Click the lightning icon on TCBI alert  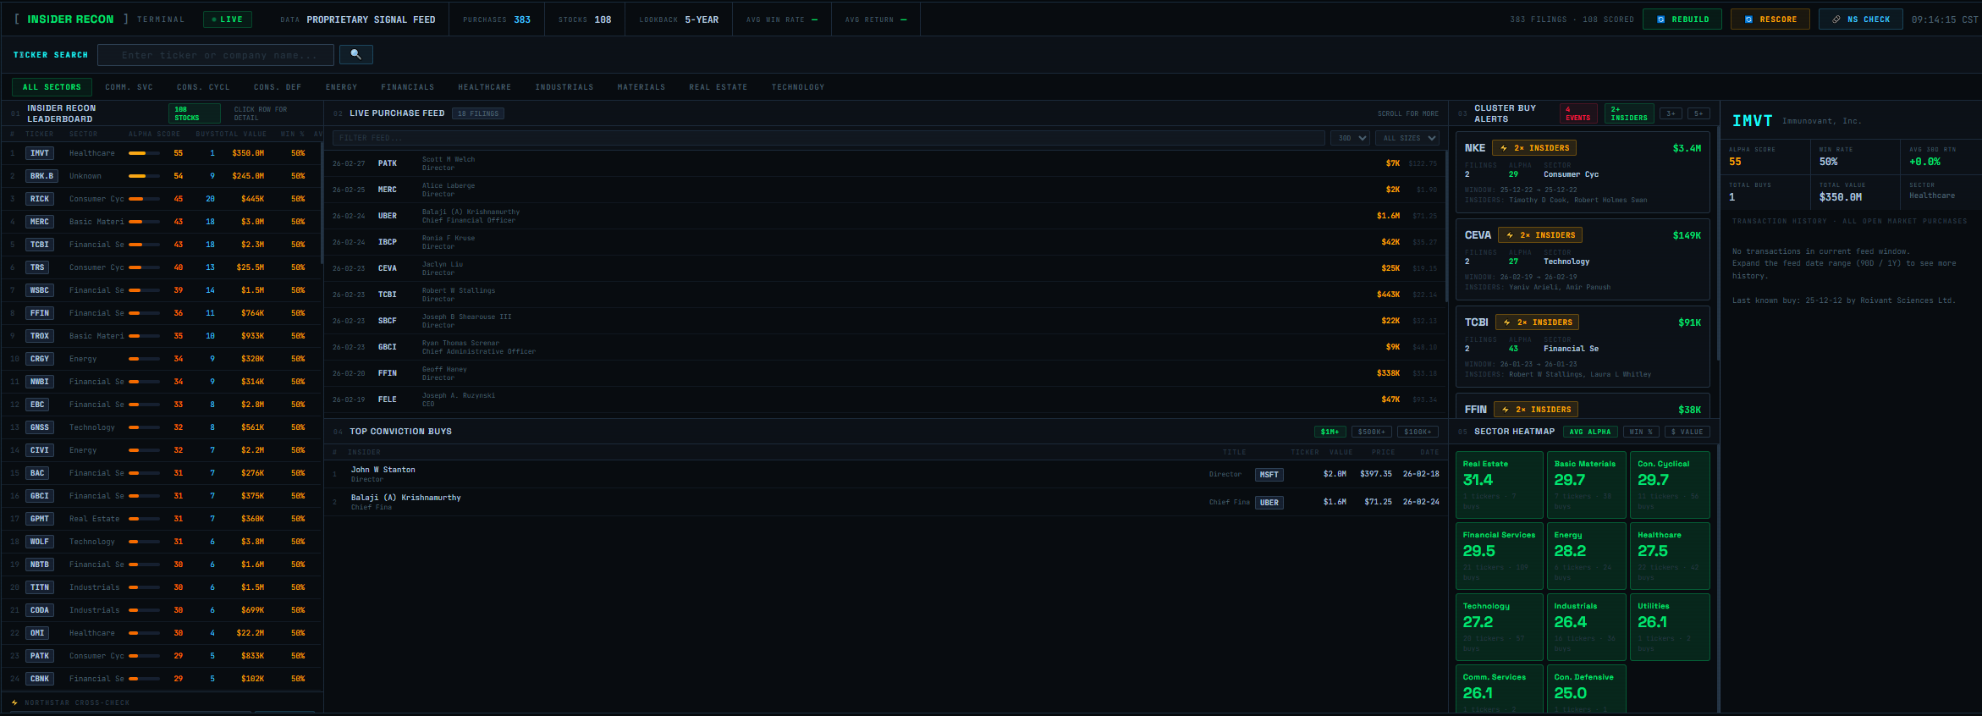(x=1507, y=322)
